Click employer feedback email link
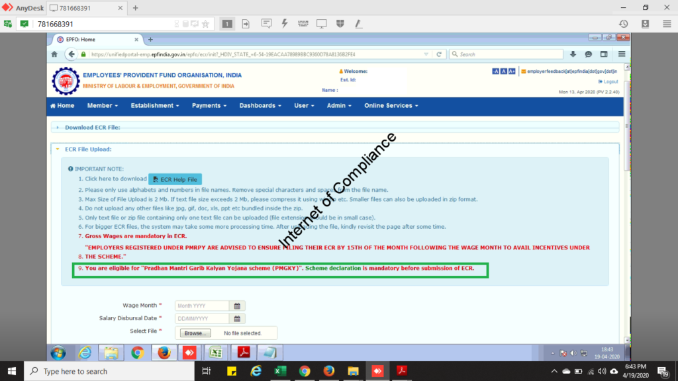This screenshot has height=381, width=678. (569, 71)
